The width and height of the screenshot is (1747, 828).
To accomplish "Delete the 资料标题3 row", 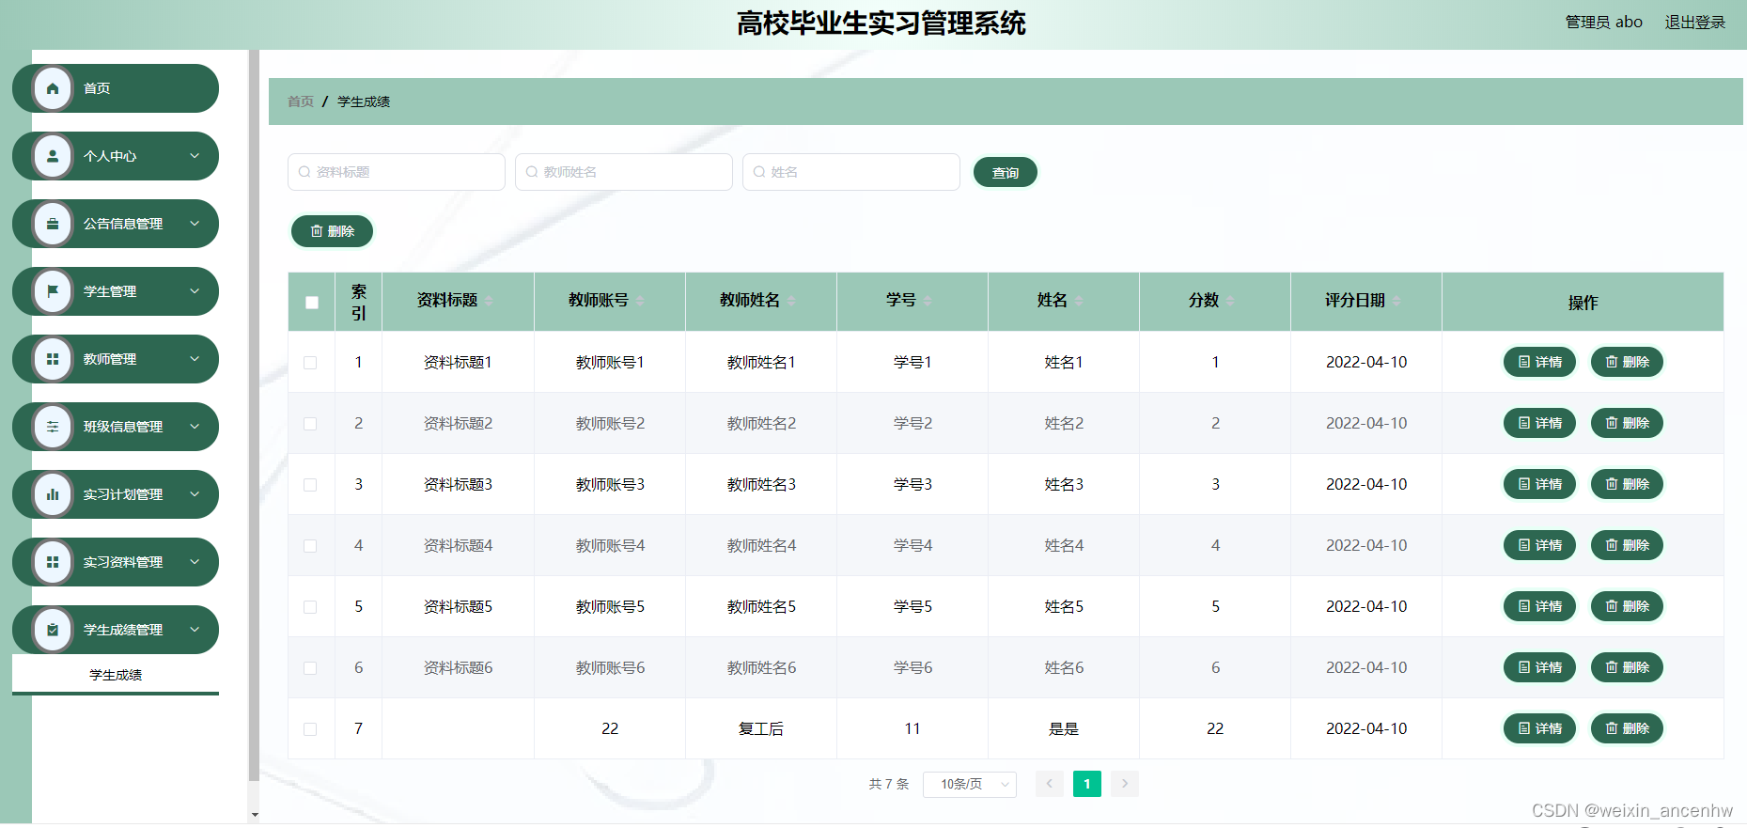I will (1627, 484).
